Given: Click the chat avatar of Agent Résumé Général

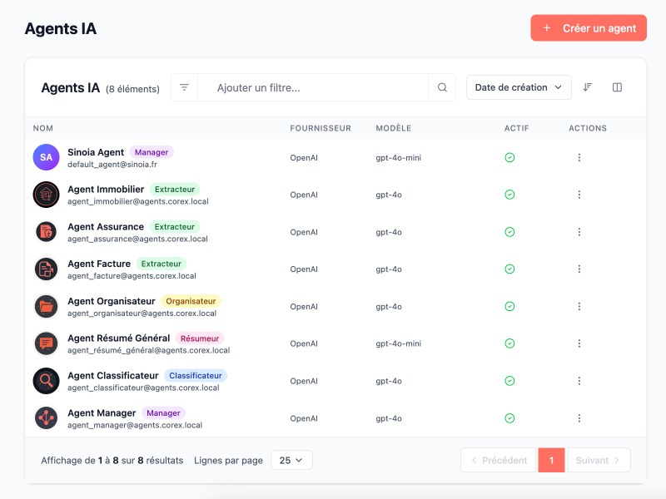Looking at the screenshot, I should (x=46, y=343).
